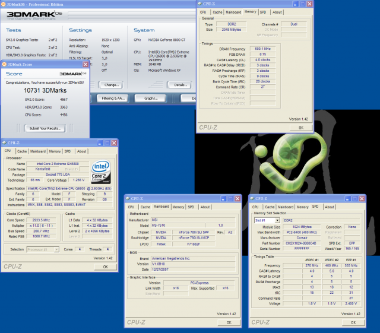380x333 pixels.
Task: Open the Slot #1 memory slot dropdown
Action: [277, 220]
